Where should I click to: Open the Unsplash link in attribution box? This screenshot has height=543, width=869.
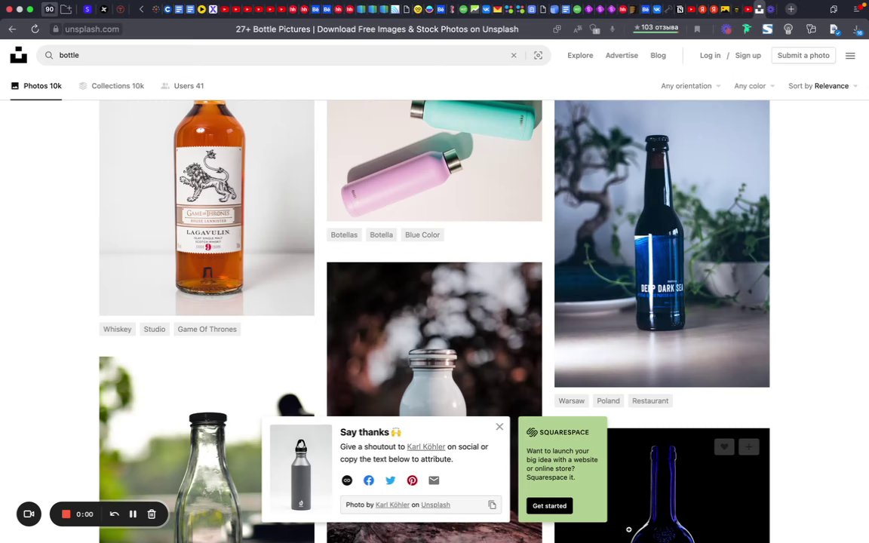coord(435,505)
